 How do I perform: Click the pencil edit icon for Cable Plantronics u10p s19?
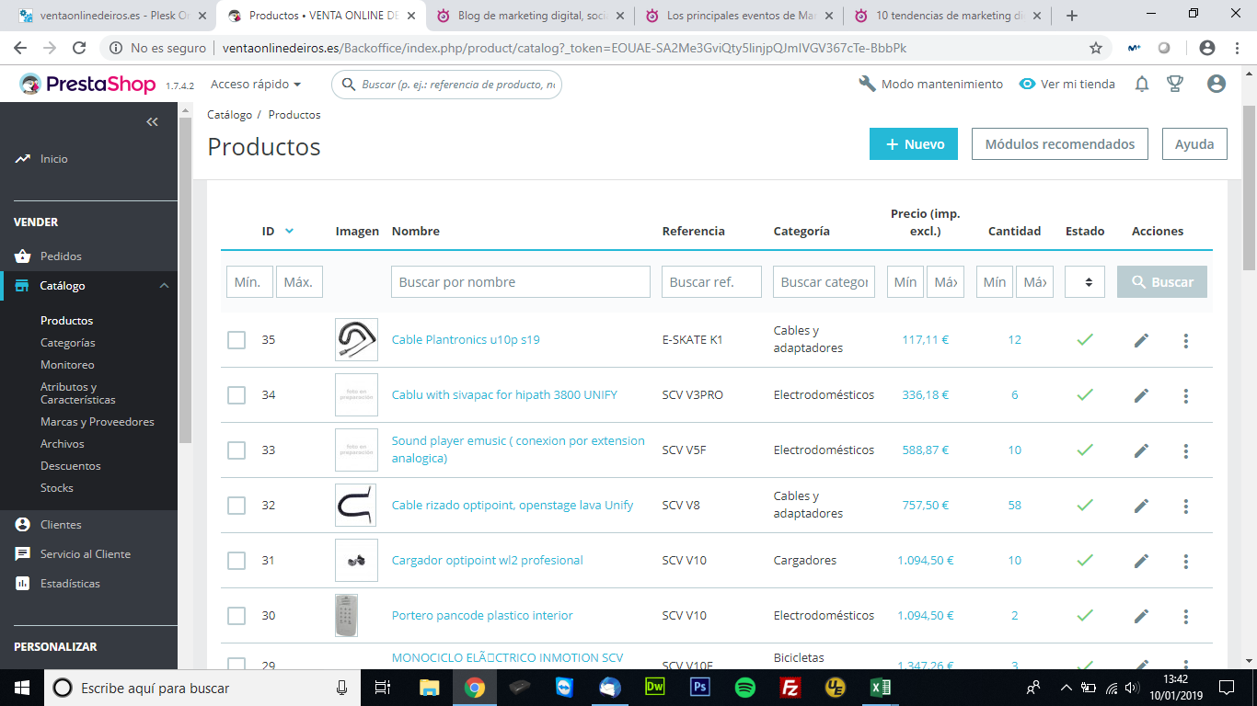click(1141, 340)
